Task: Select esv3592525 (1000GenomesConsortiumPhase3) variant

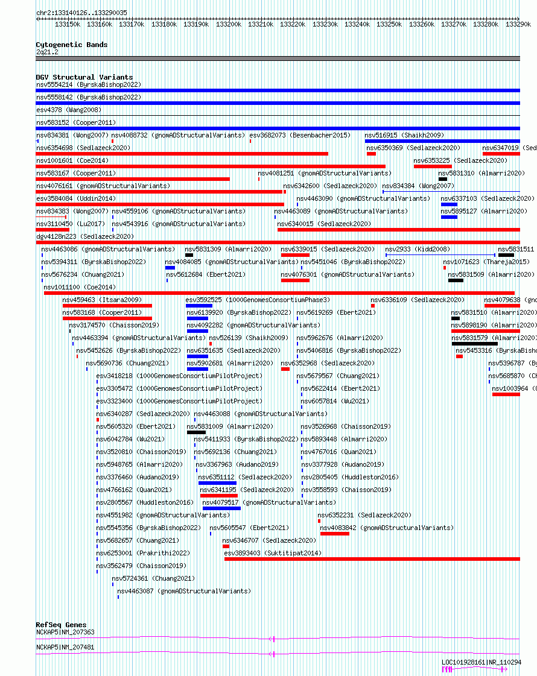Action: click(258, 300)
